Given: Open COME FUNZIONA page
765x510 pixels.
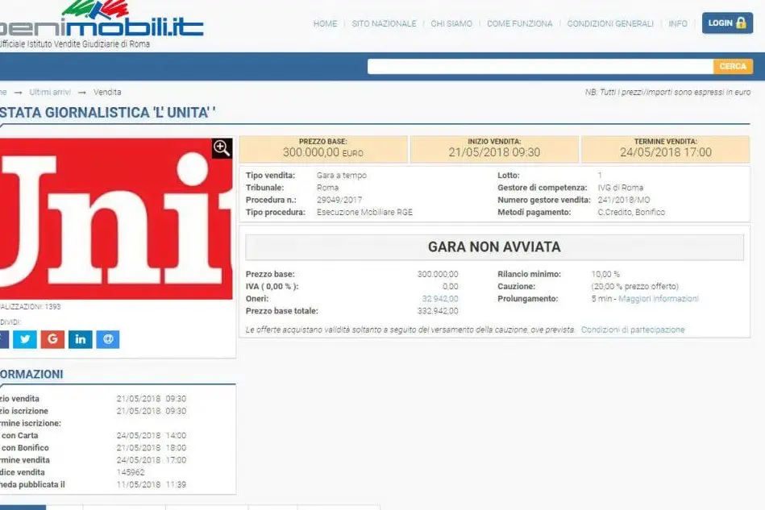Looking at the screenshot, I should pyautogui.click(x=520, y=23).
